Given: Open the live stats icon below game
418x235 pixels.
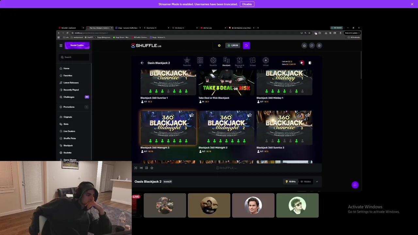Looking at the screenshot, I should 146,168.
